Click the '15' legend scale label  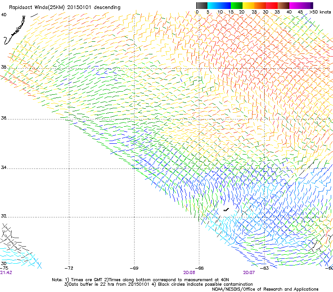click(x=231, y=12)
